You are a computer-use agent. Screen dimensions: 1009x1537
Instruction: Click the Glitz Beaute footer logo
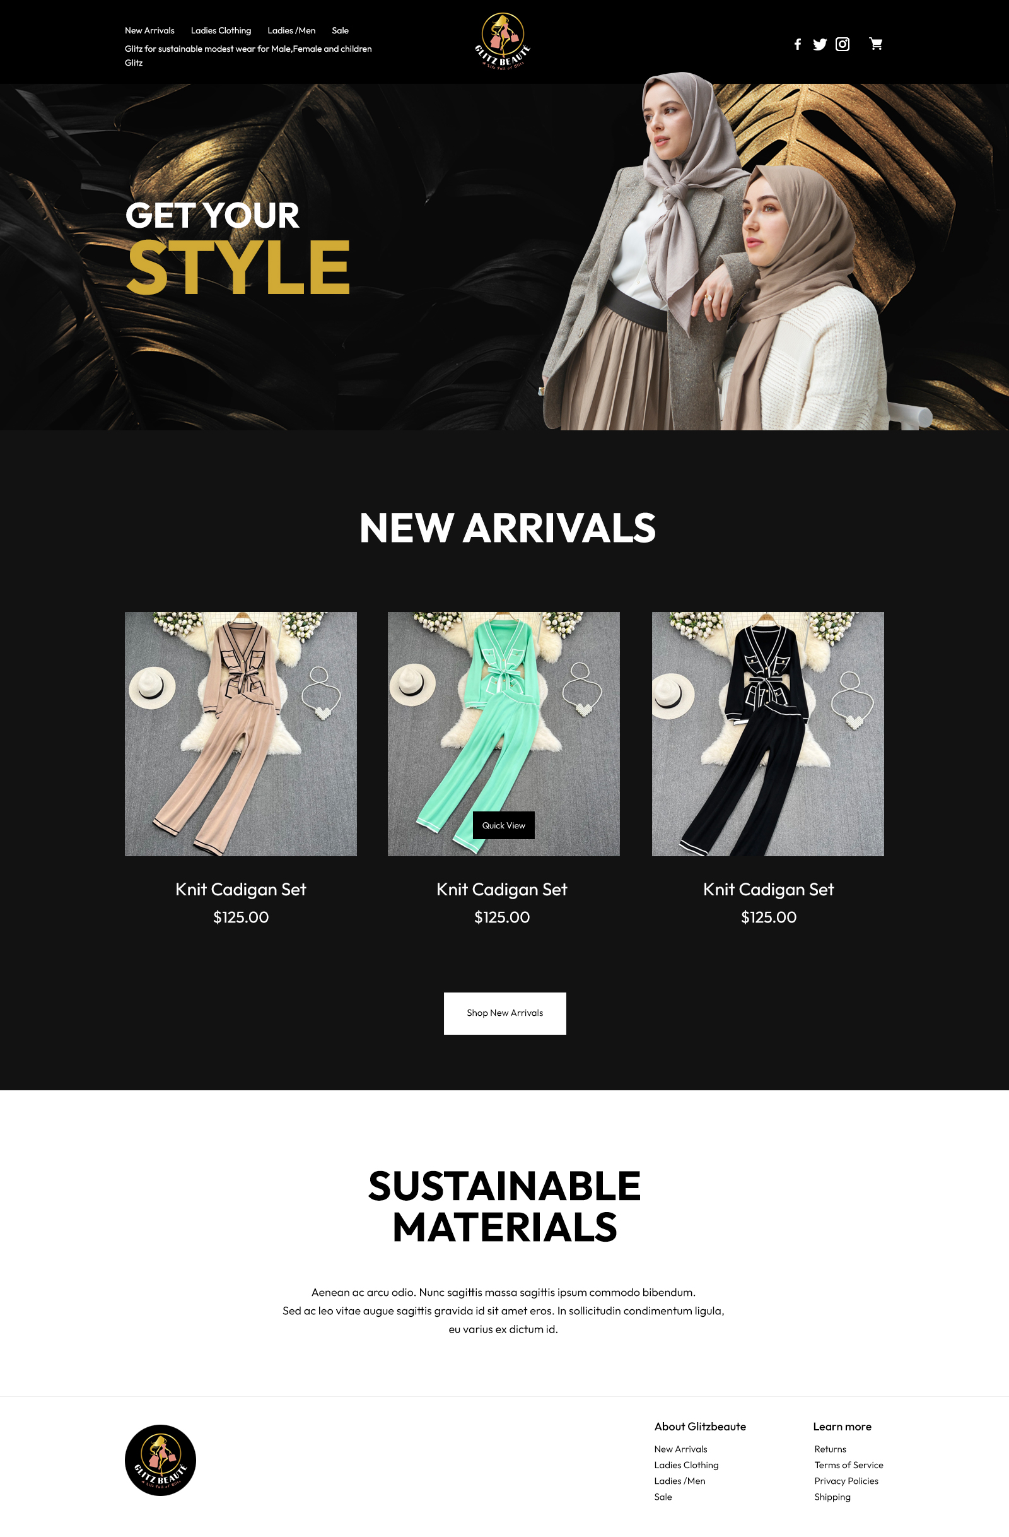[x=160, y=1460]
